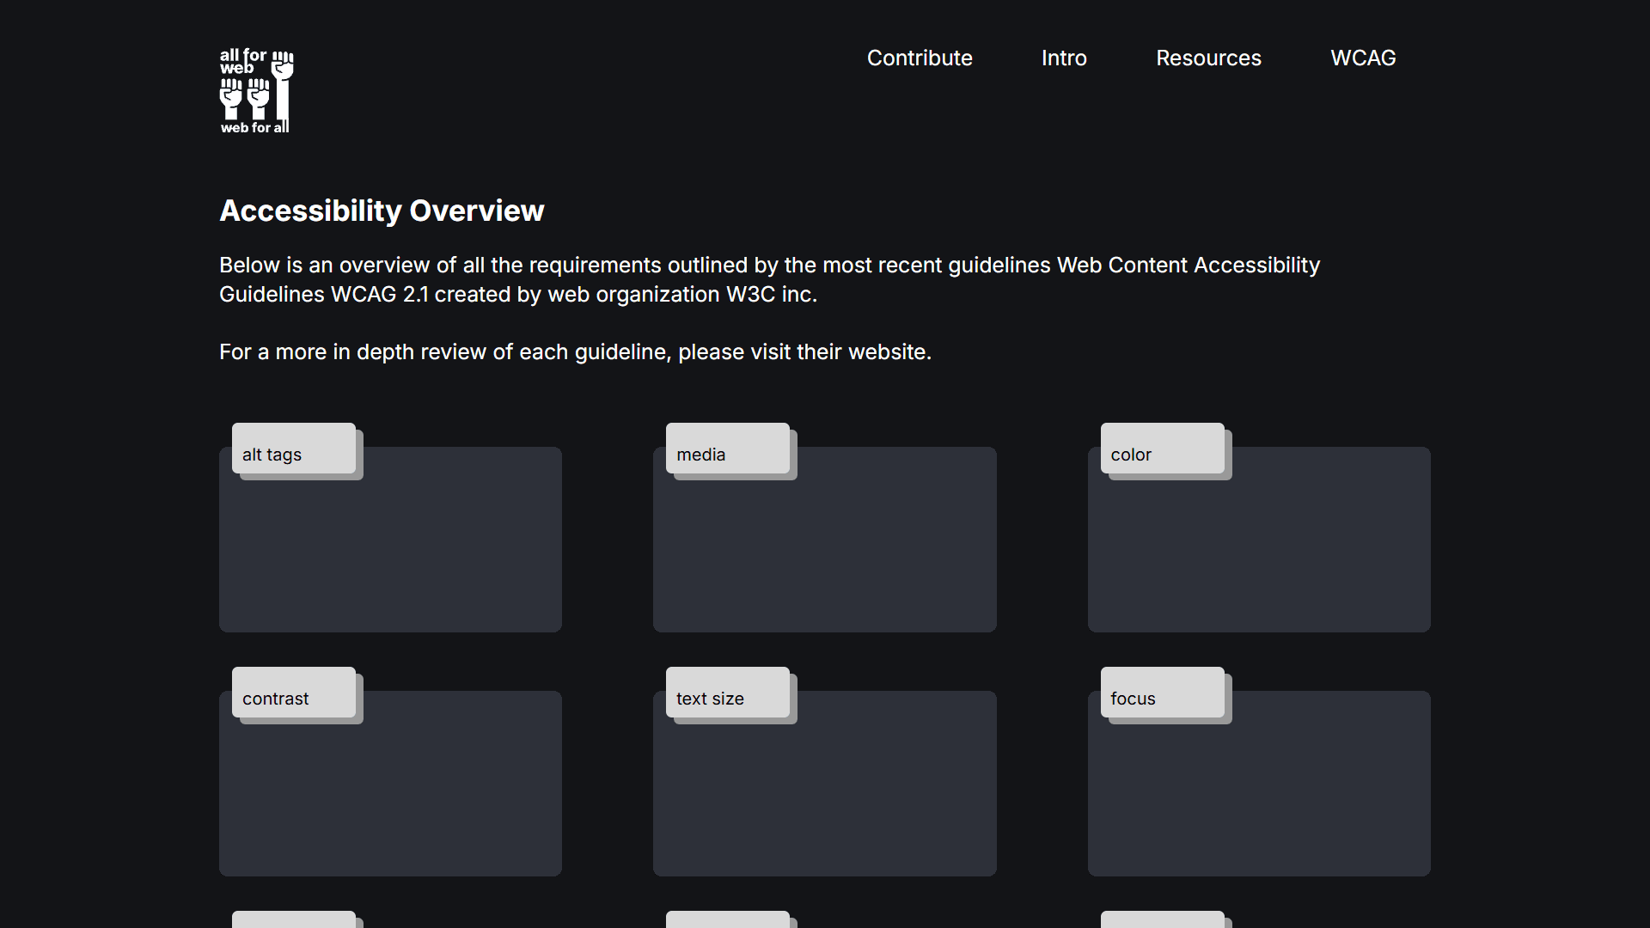Open the alt tags card body
The width and height of the screenshot is (1650, 928).
pos(390,554)
